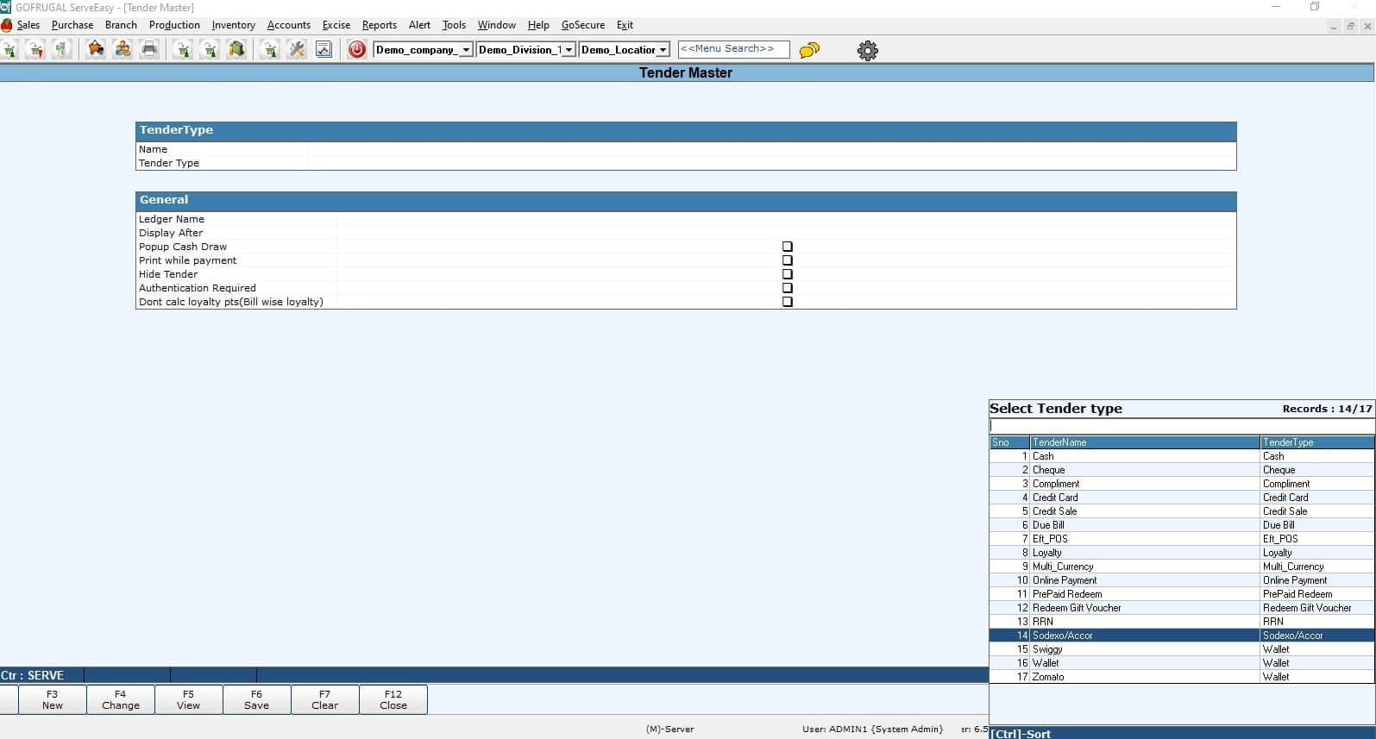The height and width of the screenshot is (739, 1376).
Task: Open the Demo_company dropdown
Action: (423, 50)
